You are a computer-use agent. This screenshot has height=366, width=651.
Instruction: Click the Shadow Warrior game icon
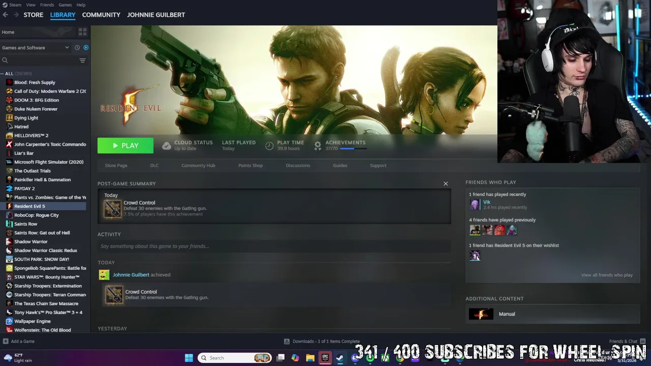(x=9, y=241)
